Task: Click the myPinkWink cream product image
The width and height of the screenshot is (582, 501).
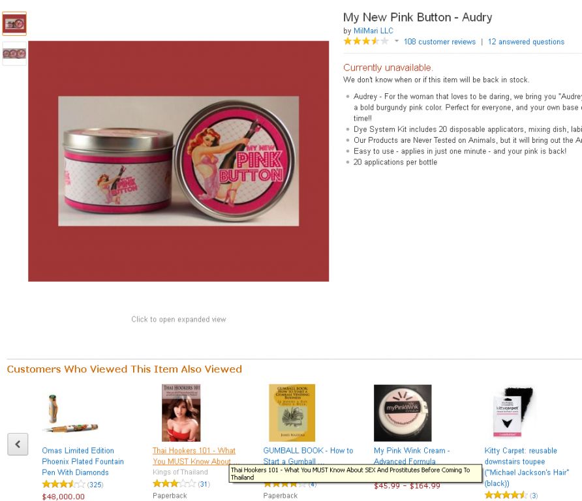Action: (x=403, y=413)
